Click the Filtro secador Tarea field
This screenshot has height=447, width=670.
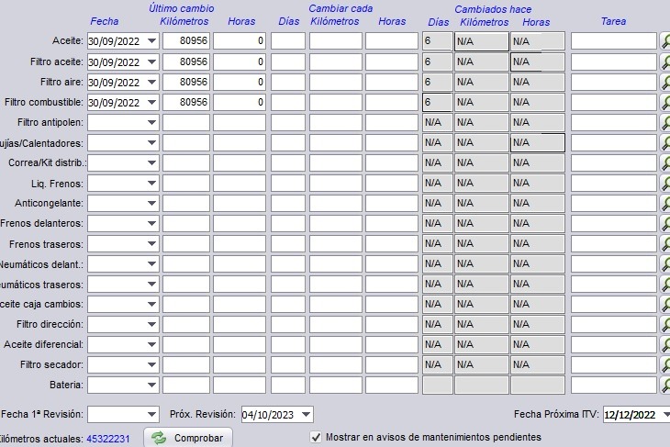[614, 365]
